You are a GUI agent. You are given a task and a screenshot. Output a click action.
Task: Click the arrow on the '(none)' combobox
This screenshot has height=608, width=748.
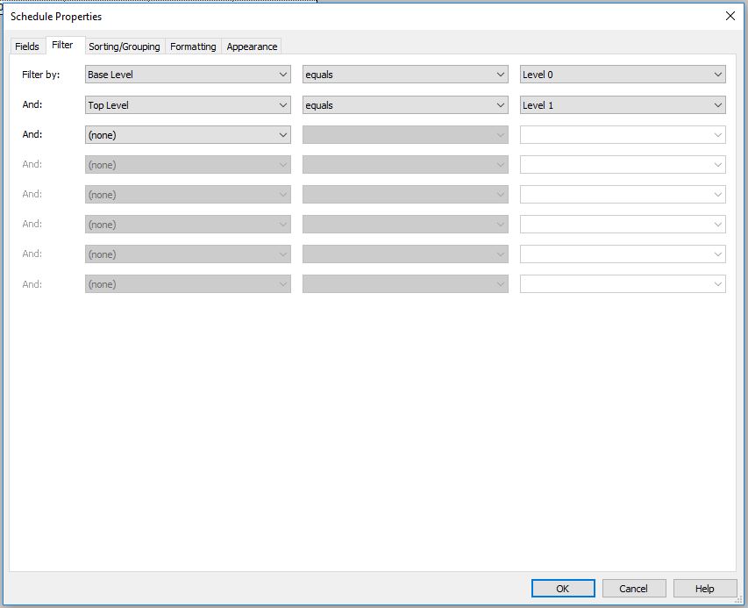coord(284,134)
